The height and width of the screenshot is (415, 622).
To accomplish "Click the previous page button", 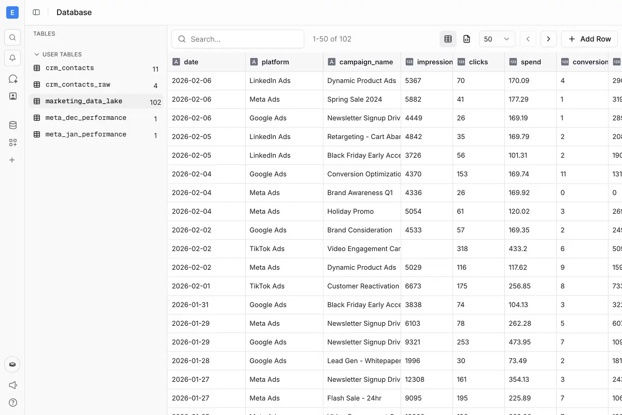I will point(528,39).
